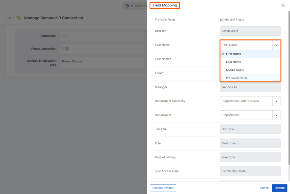This screenshot has height=194, width=290.
Task: Click the Date of Joining label
Action: pos(165,157)
